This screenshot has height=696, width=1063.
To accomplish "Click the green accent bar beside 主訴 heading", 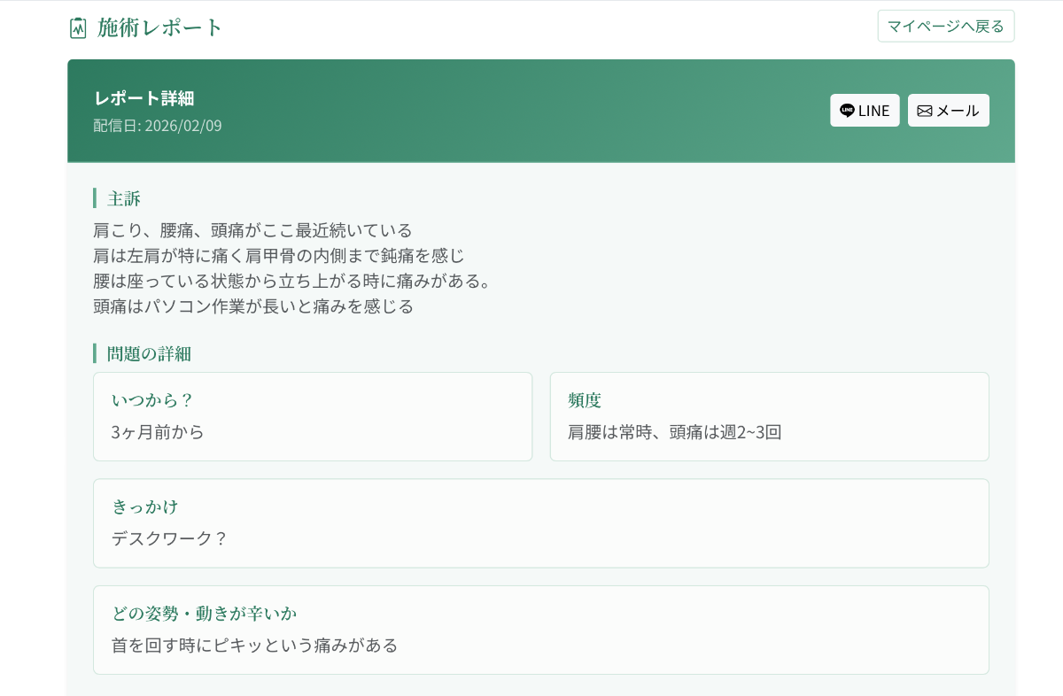I will click(96, 198).
